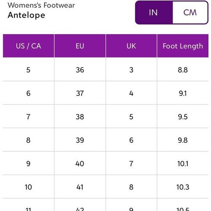The image size is (211, 211).
Task: Click the Antelope product title
Action: click(x=27, y=15)
